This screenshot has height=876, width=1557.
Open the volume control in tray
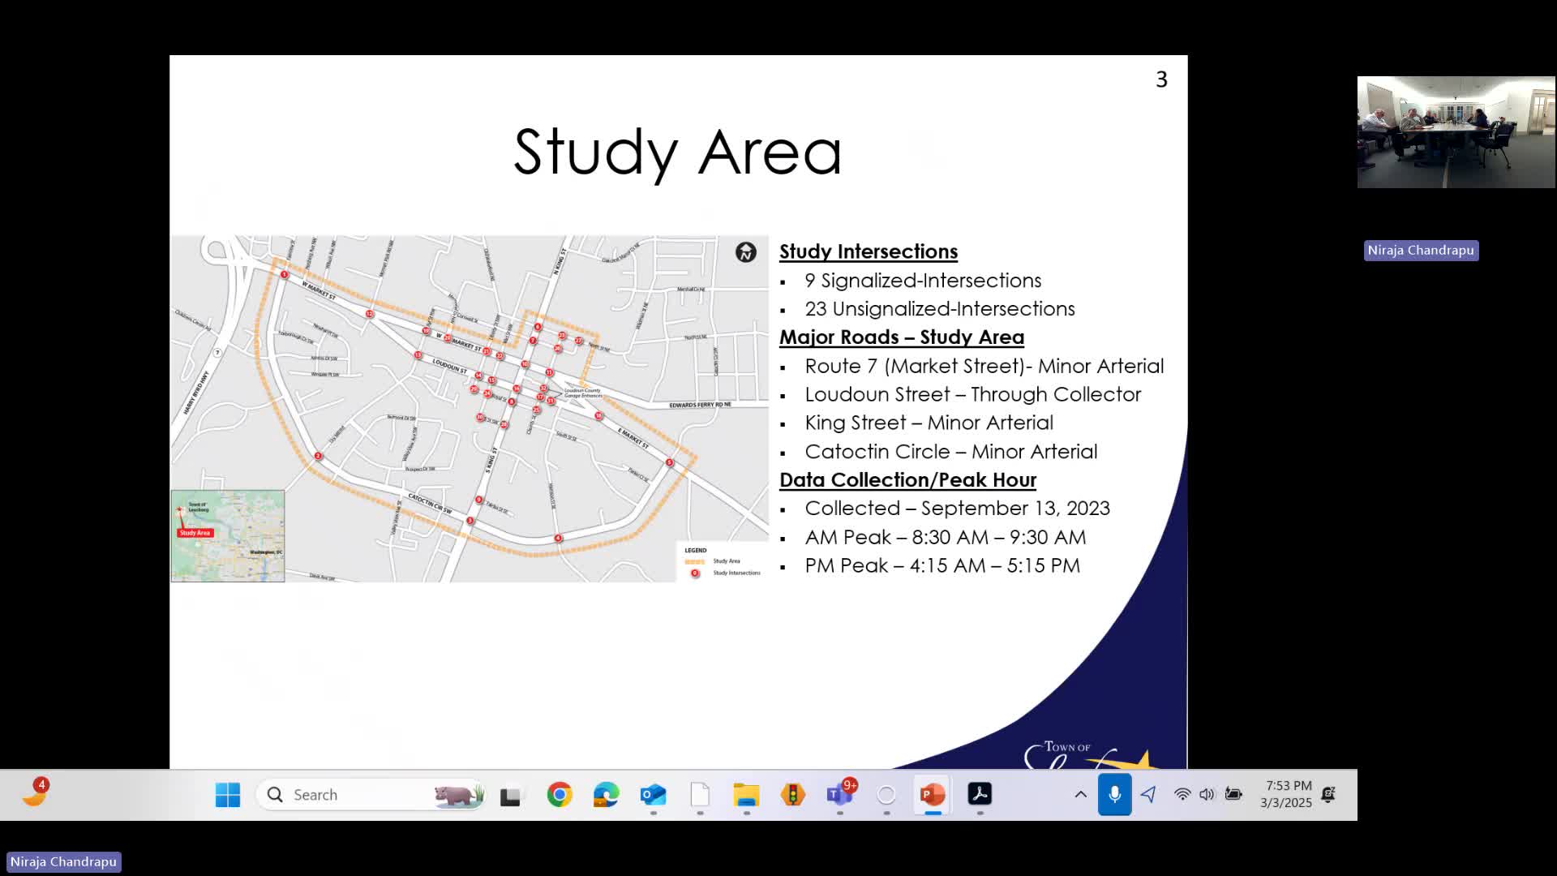tap(1207, 795)
